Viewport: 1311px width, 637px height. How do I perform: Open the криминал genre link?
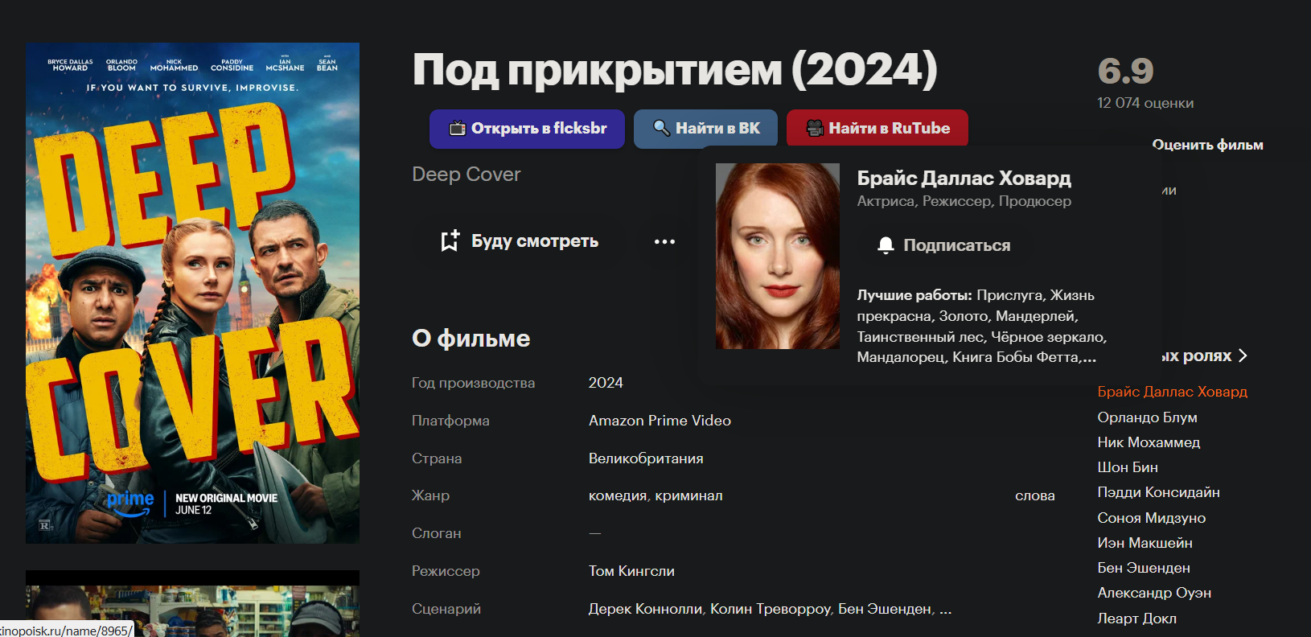688,495
